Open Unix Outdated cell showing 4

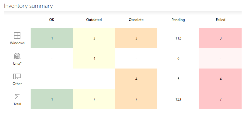(94, 58)
